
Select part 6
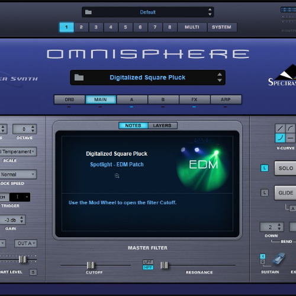[140, 27]
